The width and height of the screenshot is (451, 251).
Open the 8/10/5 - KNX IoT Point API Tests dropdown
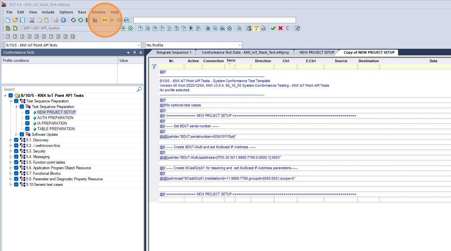pyautogui.click(x=139, y=45)
